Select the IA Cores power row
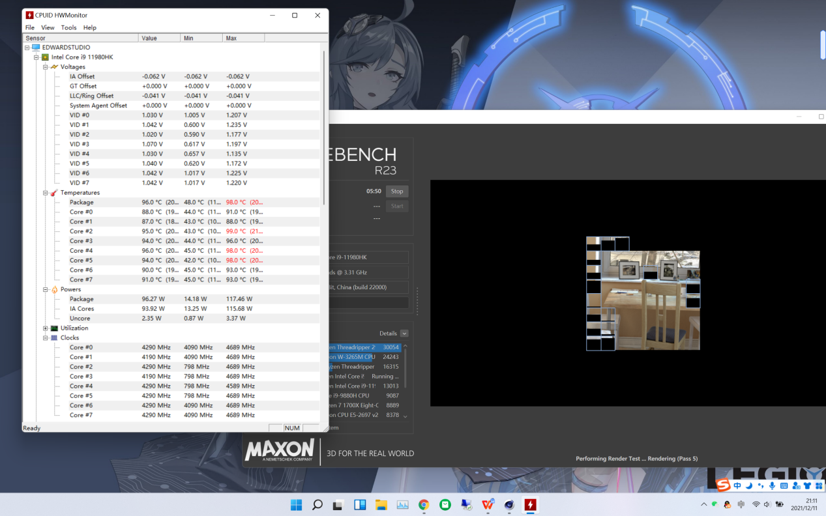Screen dimensions: 826x516 click(x=194, y=309)
